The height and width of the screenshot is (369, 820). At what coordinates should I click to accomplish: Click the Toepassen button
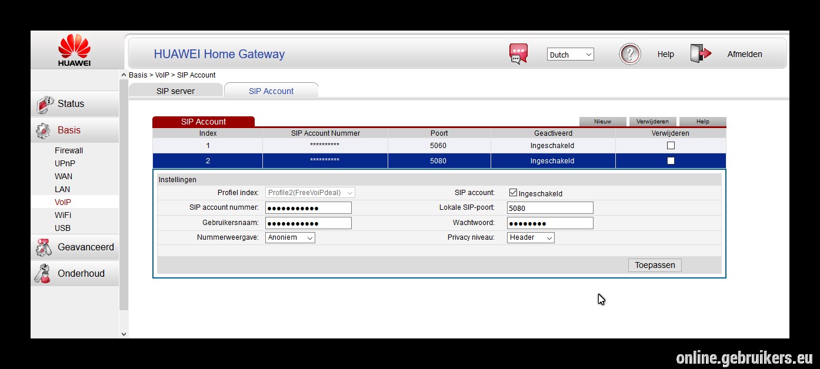tap(655, 265)
